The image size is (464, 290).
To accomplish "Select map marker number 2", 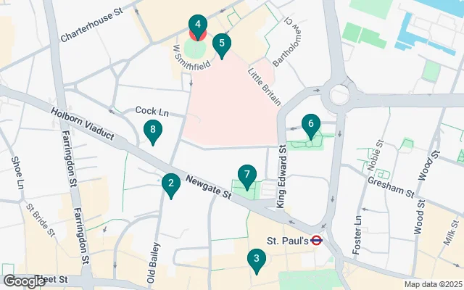I will [171, 186].
